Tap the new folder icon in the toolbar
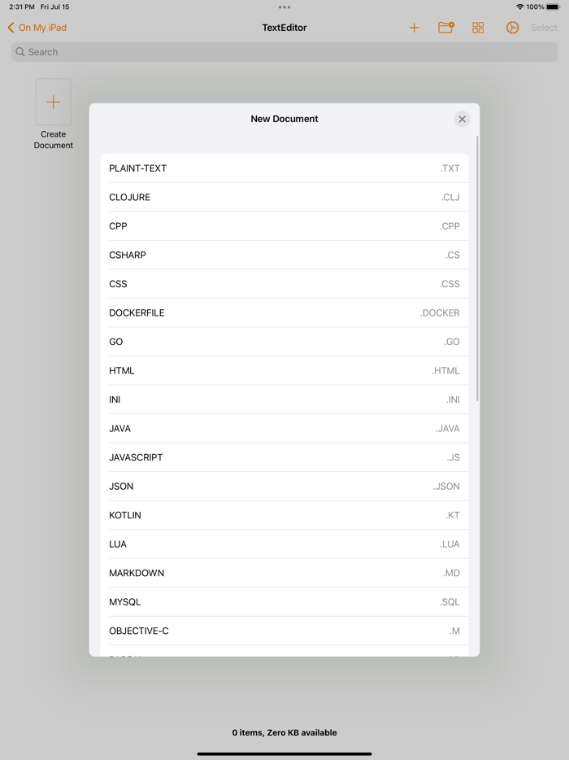 pos(445,27)
